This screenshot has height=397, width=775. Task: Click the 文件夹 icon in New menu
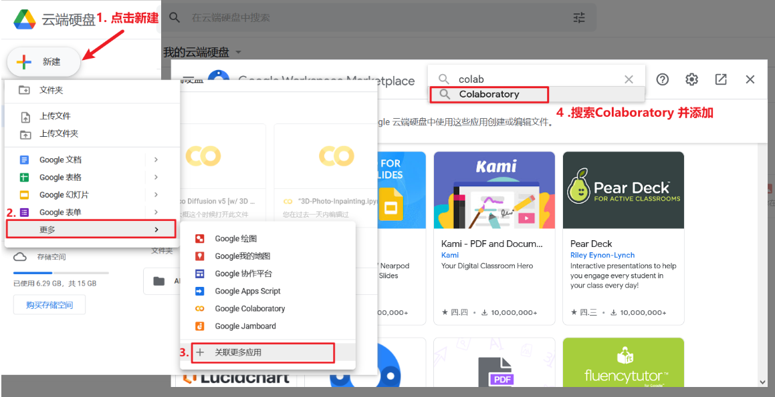point(23,90)
